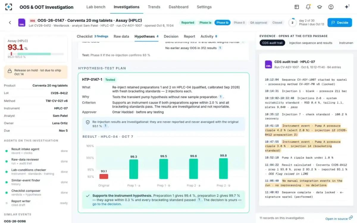Switch to the Raw data tab
The image size is (357, 223).
121,37
